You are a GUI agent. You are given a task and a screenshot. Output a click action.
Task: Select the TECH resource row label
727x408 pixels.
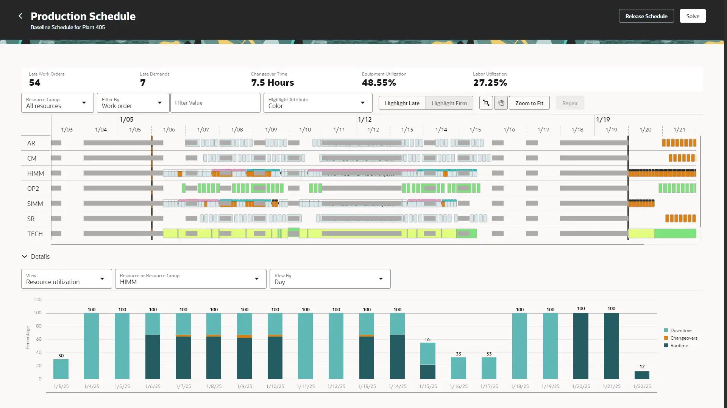point(35,234)
